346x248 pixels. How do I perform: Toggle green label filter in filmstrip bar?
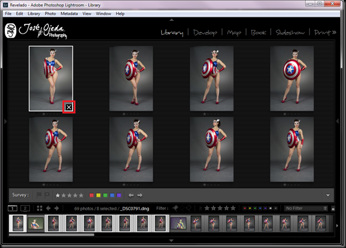point(255,209)
